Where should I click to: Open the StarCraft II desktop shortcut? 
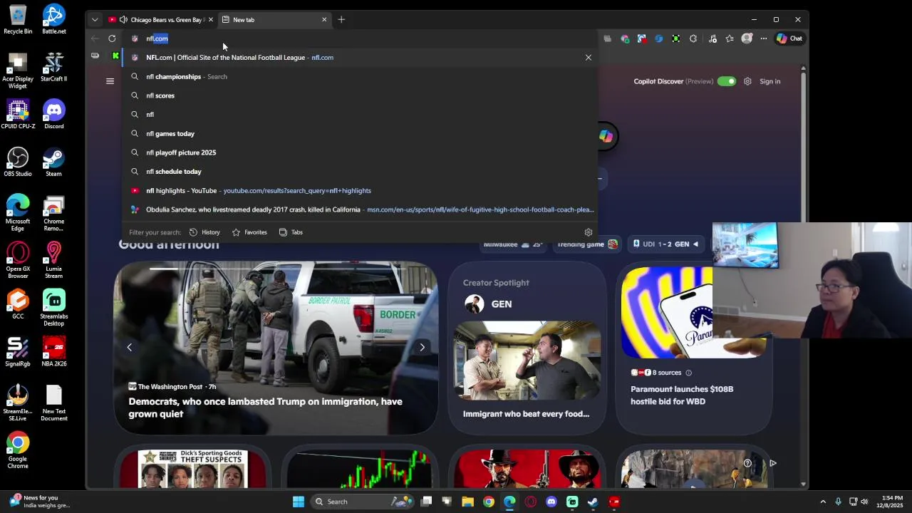[53, 67]
